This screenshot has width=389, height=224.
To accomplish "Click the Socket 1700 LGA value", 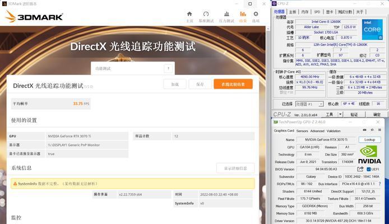I will coord(326,32).
